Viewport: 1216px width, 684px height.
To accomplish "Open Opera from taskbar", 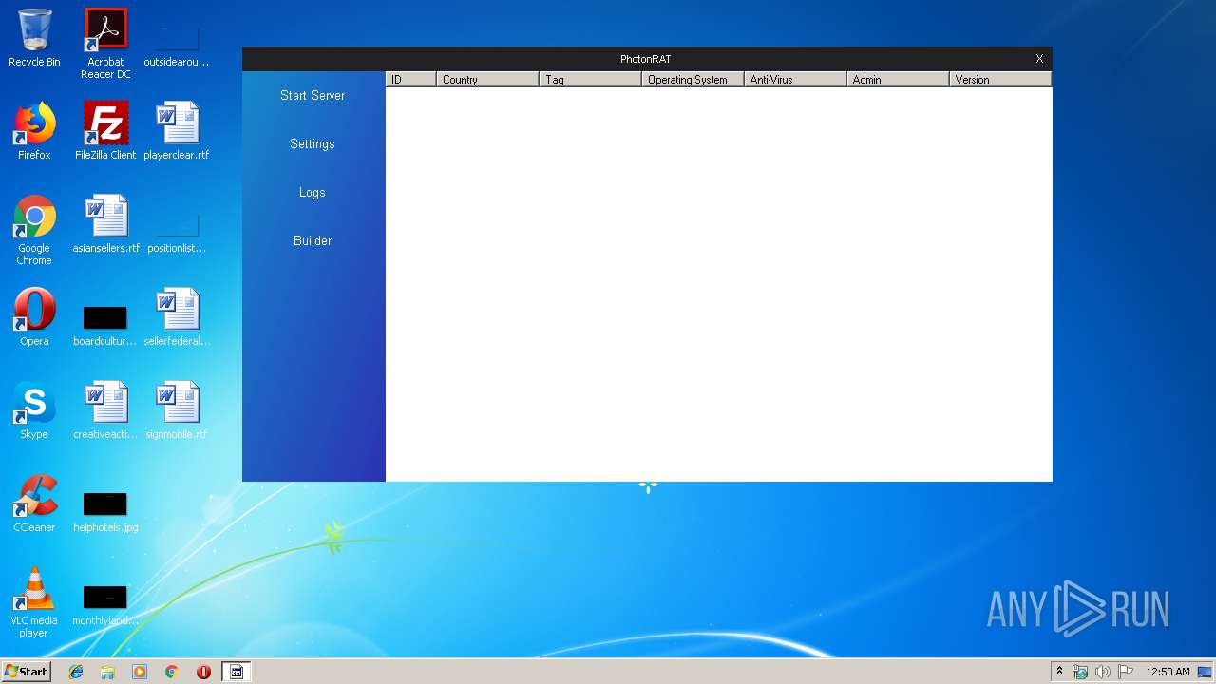I will 203,672.
